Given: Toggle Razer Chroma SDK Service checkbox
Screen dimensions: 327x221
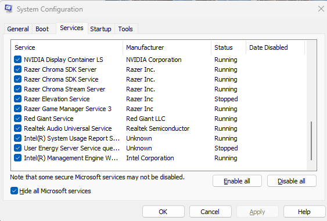Looking at the screenshot, I should 18,79.
